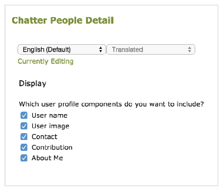Disable the Contact checkbox

point(24,137)
